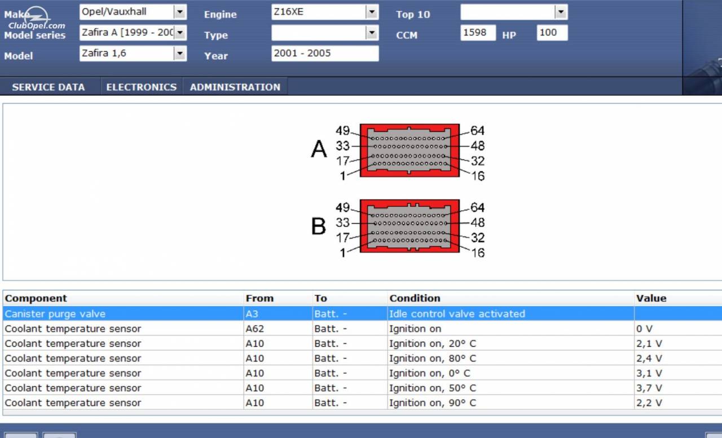Image resolution: width=722 pixels, height=438 pixels.
Task: Click connector A diagram
Action: click(x=410, y=151)
